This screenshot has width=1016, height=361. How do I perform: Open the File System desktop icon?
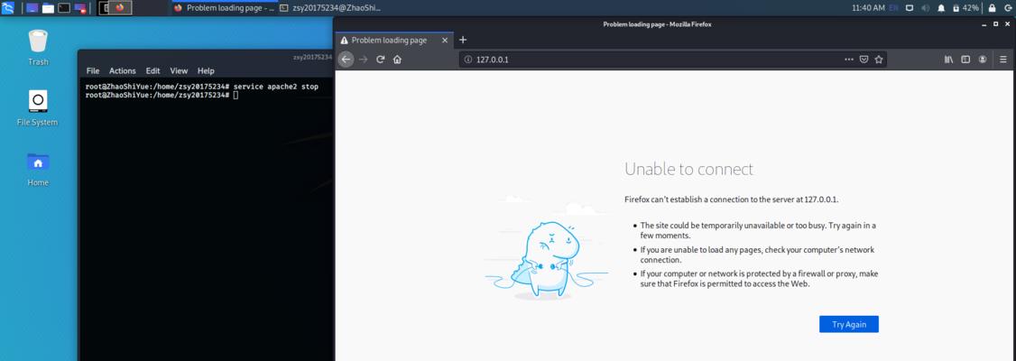38,108
